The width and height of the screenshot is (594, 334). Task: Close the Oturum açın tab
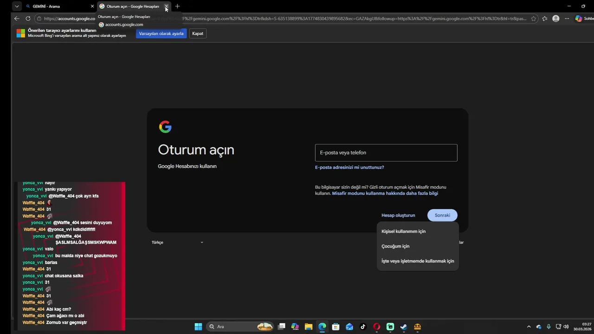point(166,6)
